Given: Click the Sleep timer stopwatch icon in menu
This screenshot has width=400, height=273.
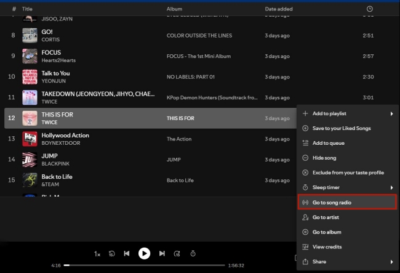Looking at the screenshot, I should coord(305,187).
